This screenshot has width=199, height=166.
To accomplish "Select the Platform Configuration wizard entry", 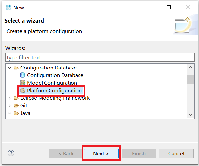I will click(x=54, y=91).
